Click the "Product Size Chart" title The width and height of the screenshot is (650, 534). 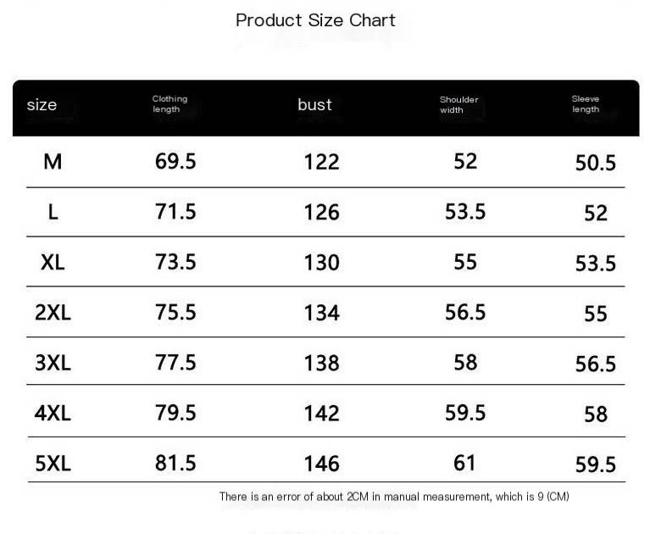click(x=315, y=20)
